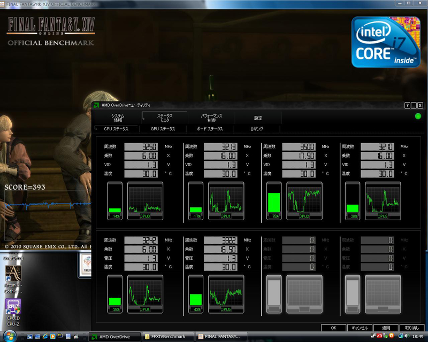428x342 pixels.
Task: Open the ArcaniA Gothic desktop shortcut
Action: pyautogui.click(x=13, y=279)
